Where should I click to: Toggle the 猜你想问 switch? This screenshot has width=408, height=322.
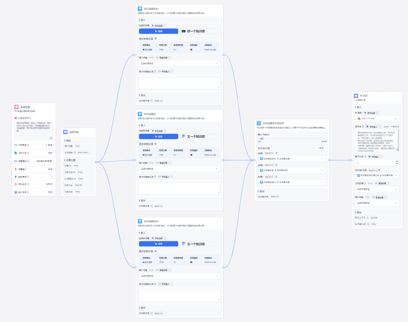50,177
